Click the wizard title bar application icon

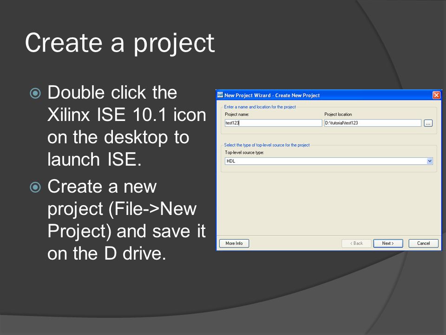[x=220, y=95]
